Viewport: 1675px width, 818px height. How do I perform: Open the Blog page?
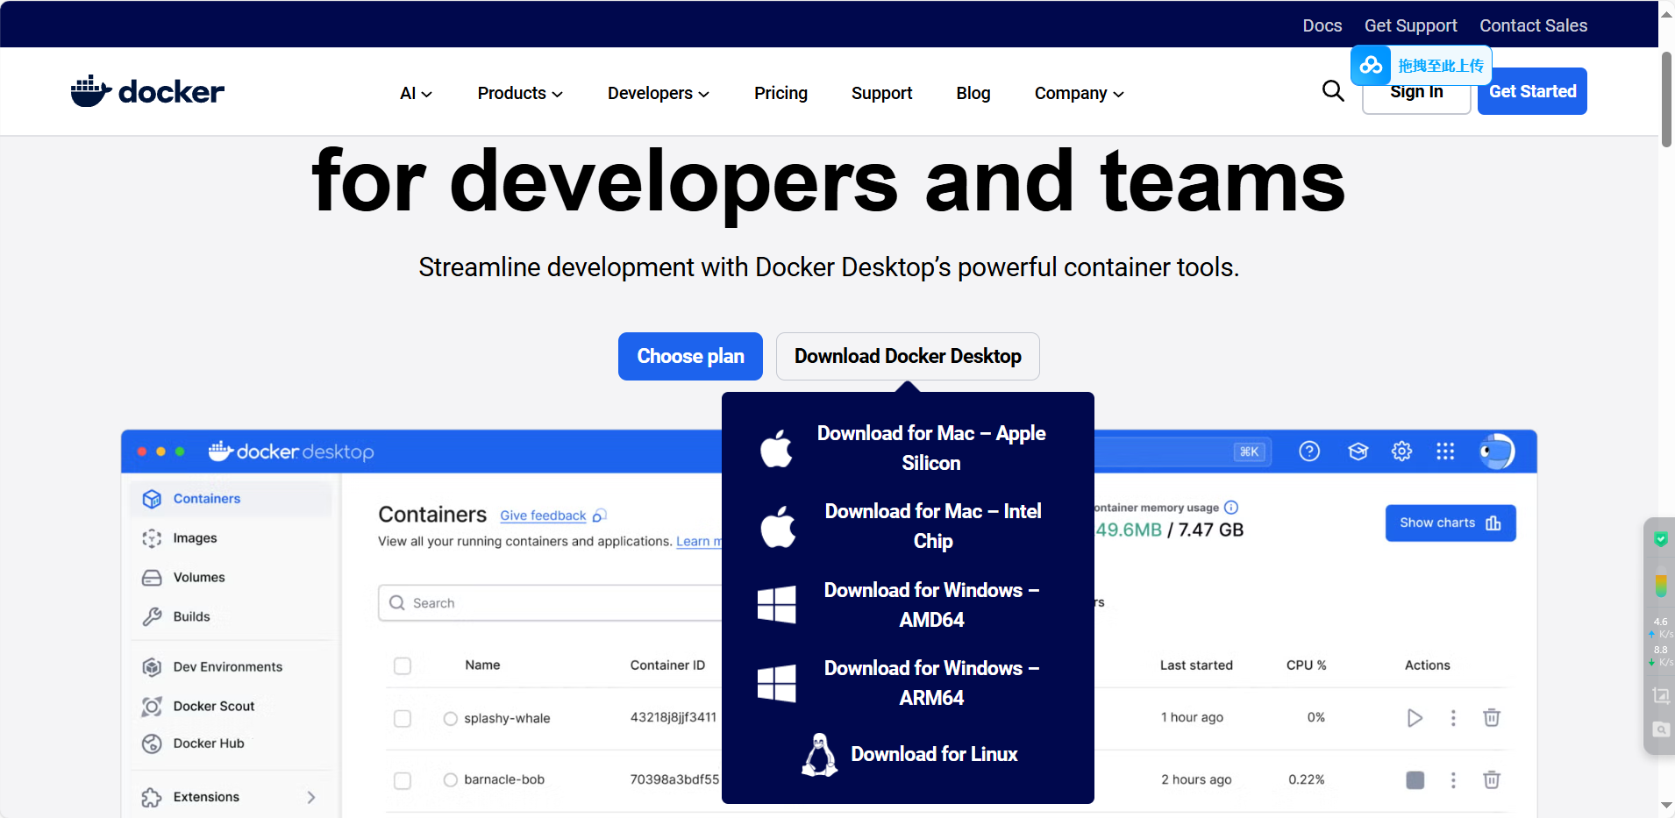pyautogui.click(x=973, y=94)
